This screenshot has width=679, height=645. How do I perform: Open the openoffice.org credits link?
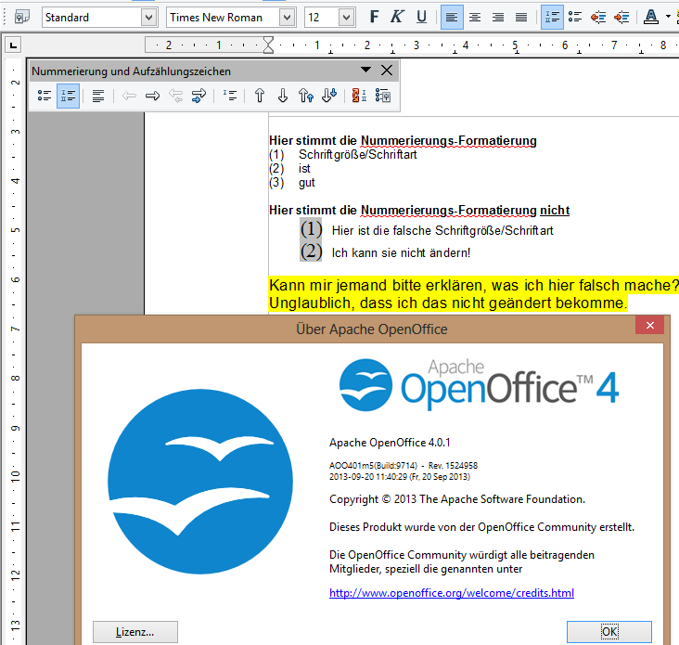(x=452, y=593)
